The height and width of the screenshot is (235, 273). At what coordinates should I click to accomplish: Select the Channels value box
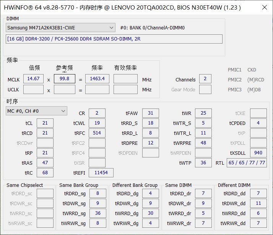pos(205,79)
